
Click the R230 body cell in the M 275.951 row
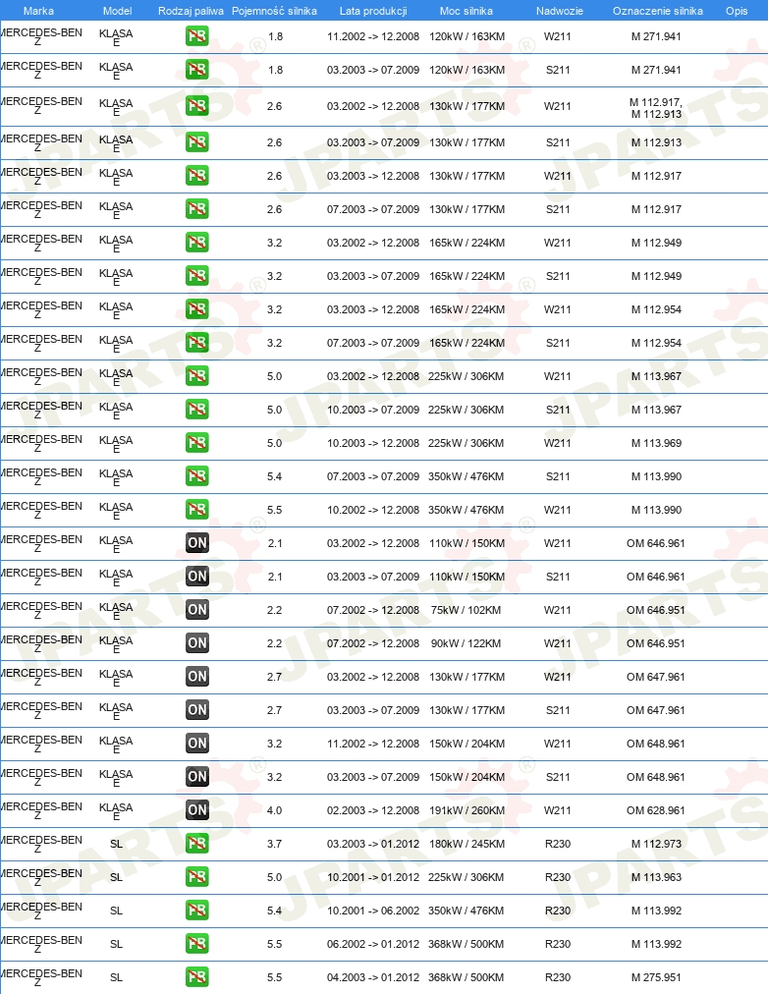(x=558, y=977)
